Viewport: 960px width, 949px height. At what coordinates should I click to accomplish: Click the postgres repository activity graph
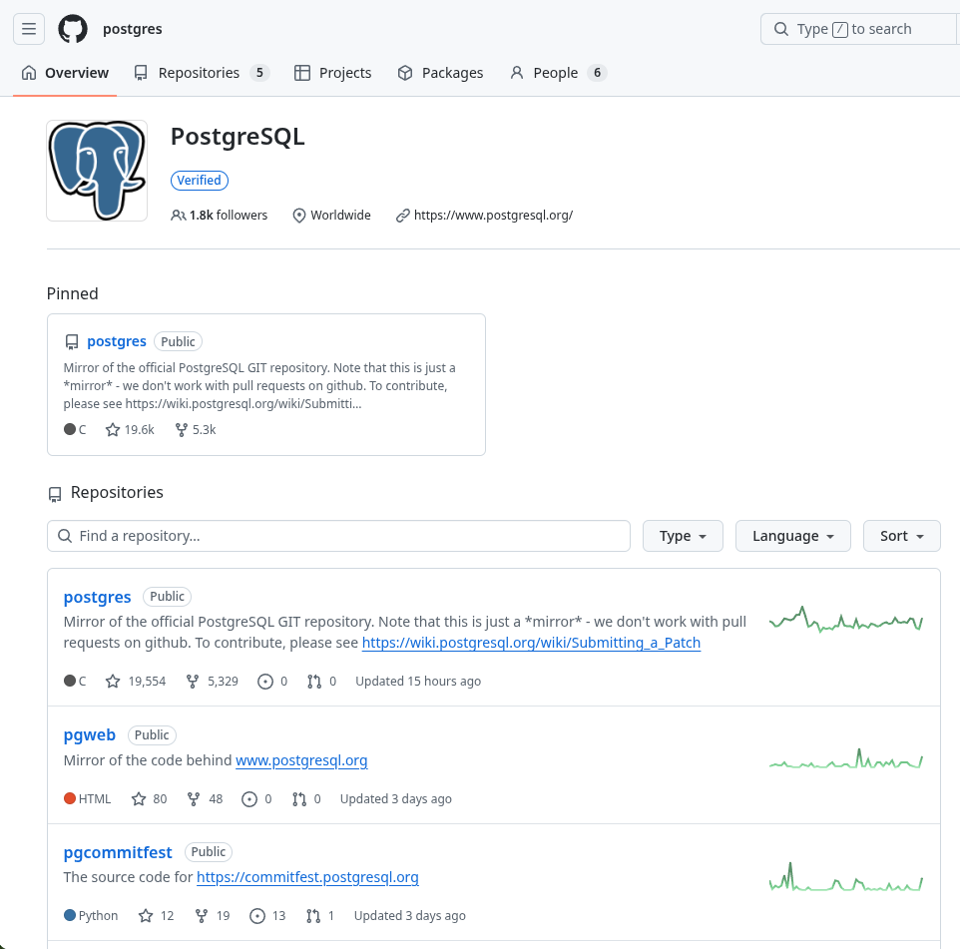pyautogui.click(x=845, y=620)
